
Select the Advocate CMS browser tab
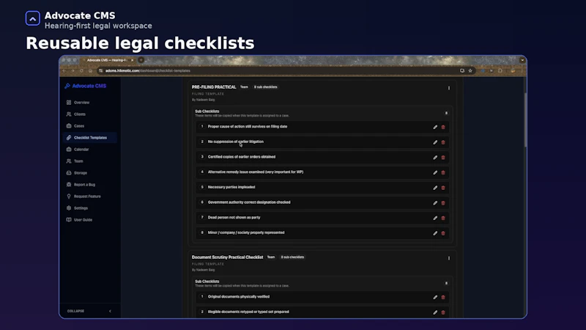click(x=108, y=60)
